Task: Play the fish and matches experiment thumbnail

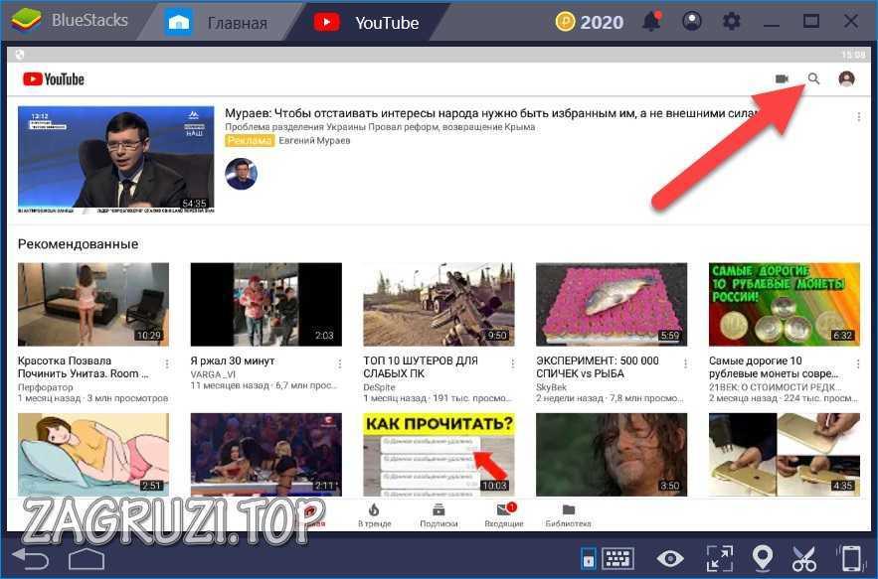Action: pos(612,304)
